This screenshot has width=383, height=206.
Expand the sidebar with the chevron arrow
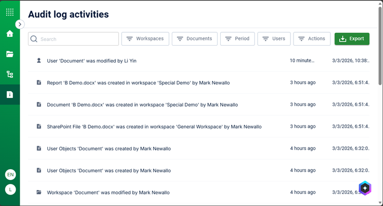pos(20,24)
